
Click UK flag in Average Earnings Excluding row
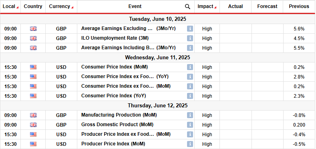(33, 28)
